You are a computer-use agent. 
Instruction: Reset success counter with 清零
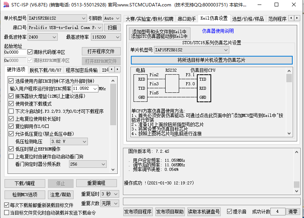point(293,212)
